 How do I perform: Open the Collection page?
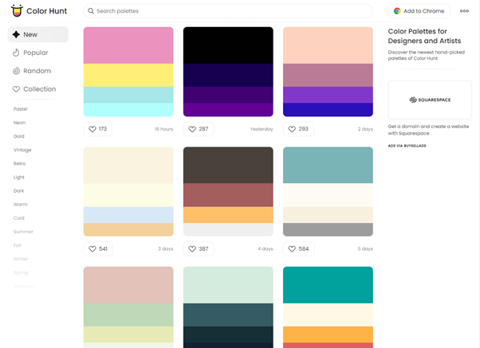point(39,89)
